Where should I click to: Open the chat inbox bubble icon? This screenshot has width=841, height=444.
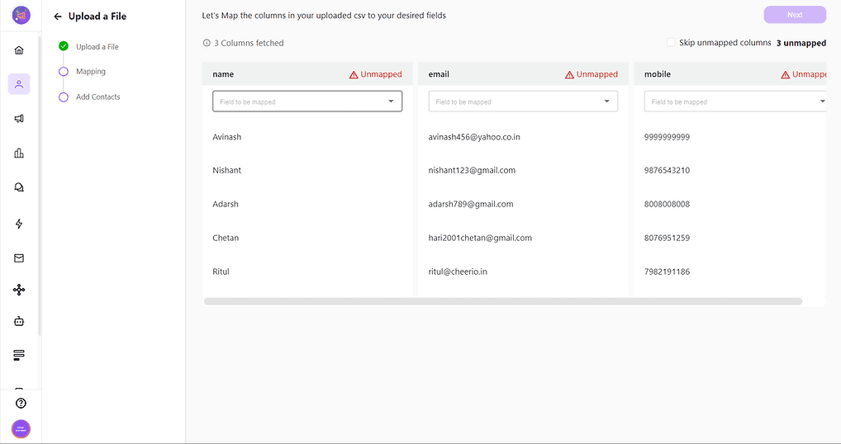(x=19, y=187)
